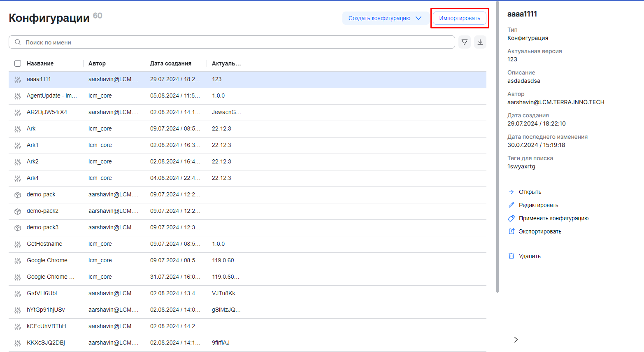Sort the table by Название column
Screen dimensions: 644x352
(x=40, y=63)
